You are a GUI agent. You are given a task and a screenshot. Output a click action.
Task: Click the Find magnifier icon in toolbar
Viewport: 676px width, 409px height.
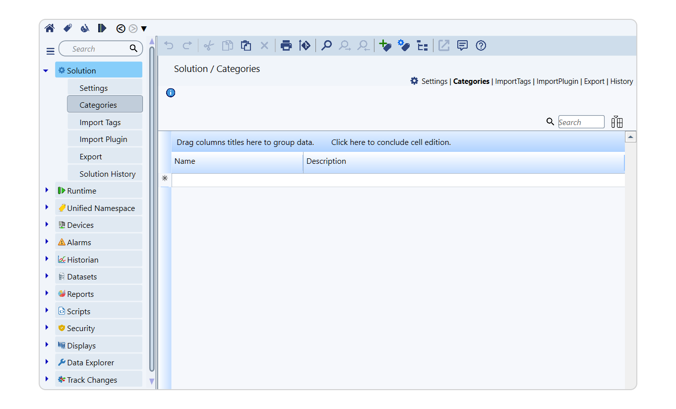326,46
